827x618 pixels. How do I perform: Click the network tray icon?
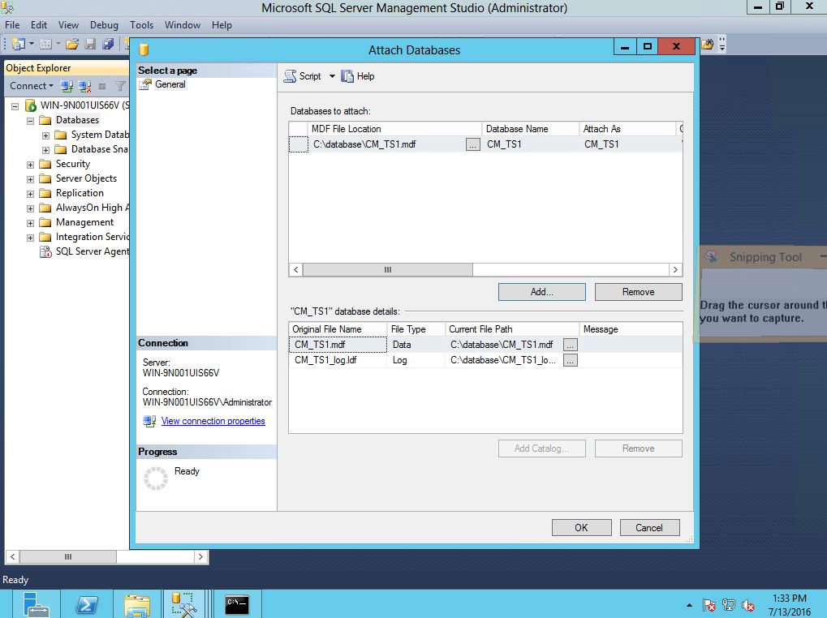click(728, 605)
